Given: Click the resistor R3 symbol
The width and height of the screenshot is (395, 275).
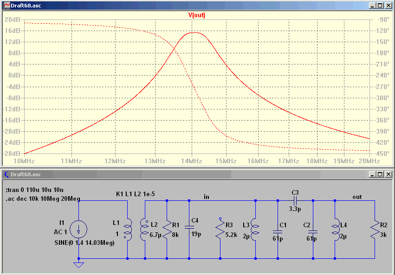Looking at the screenshot, I should [220, 229].
